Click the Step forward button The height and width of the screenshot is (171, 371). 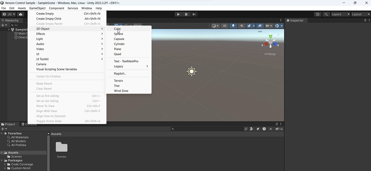click(194, 14)
